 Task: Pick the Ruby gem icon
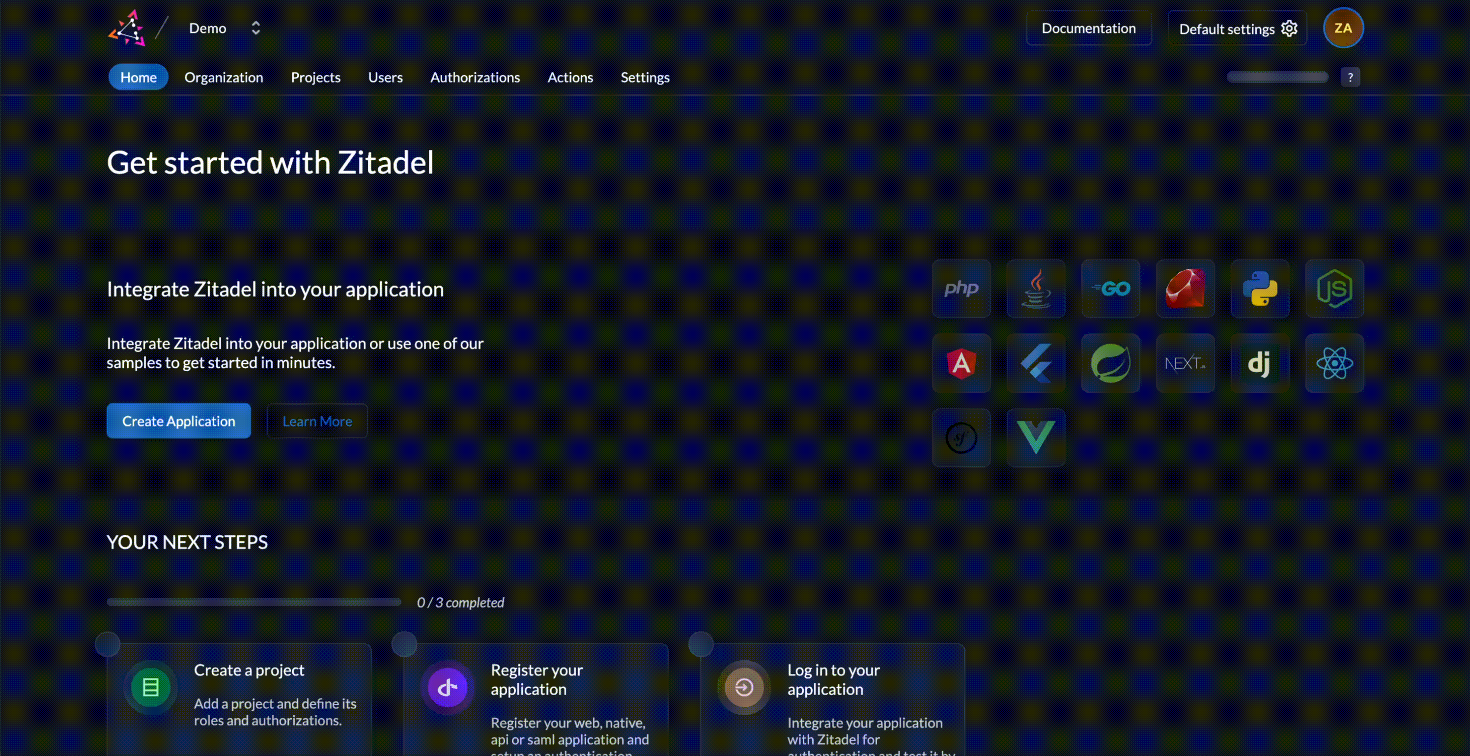(x=1185, y=289)
